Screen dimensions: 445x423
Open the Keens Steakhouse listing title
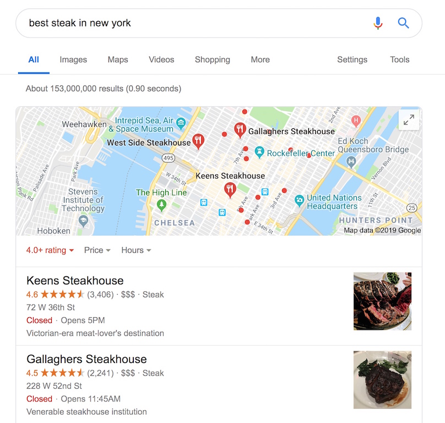(x=75, y=280)
